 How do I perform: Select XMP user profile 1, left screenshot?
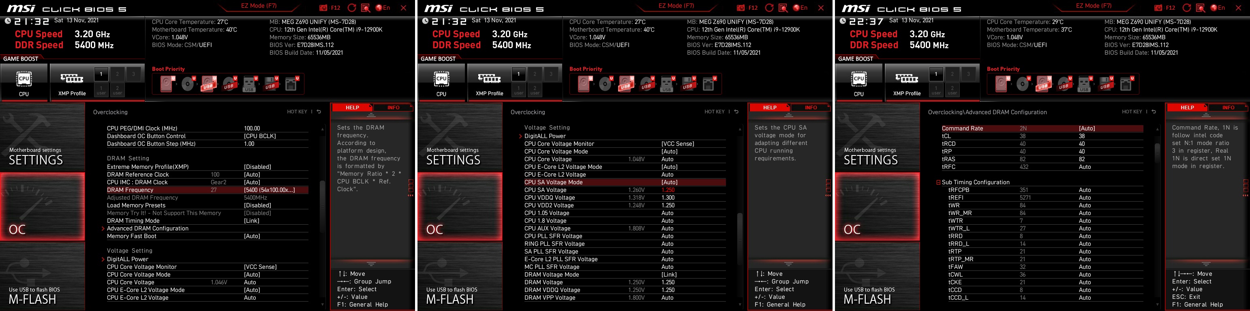point(101,90)
